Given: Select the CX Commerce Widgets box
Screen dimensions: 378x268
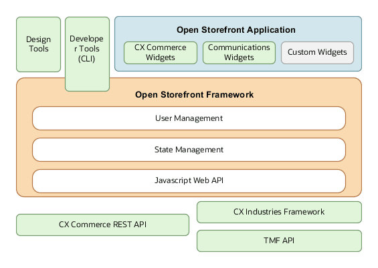Looking at the screenshot, I should [x=161, y=53].
